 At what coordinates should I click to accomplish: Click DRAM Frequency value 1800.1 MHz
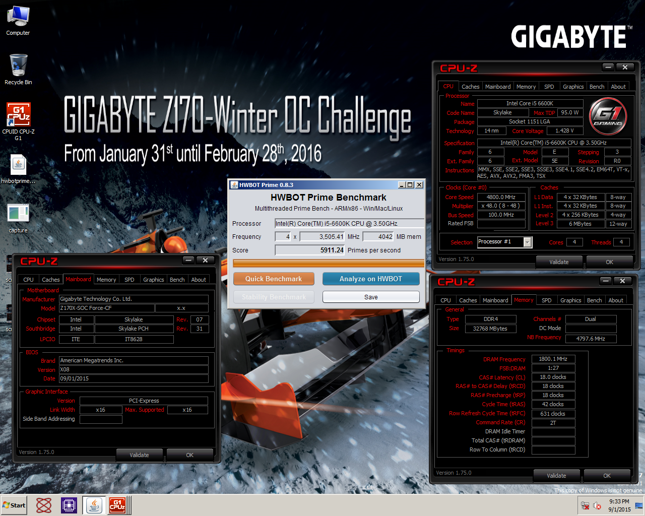coord(553,359)
